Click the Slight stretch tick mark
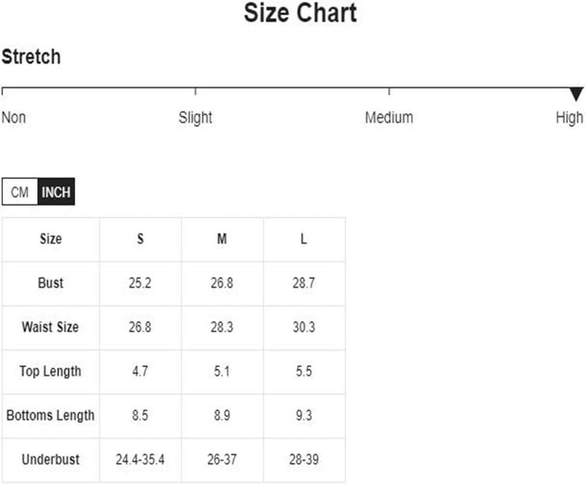 [196, 91]
